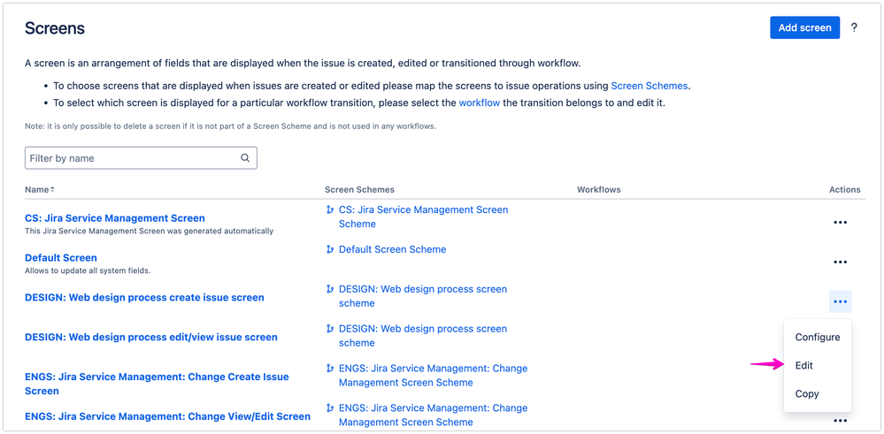Click 'was generated automatically' description text

(221, 231)
